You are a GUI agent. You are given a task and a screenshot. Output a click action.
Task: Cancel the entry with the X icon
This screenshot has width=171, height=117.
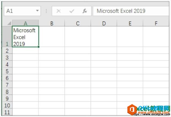[x=59, y=11]
